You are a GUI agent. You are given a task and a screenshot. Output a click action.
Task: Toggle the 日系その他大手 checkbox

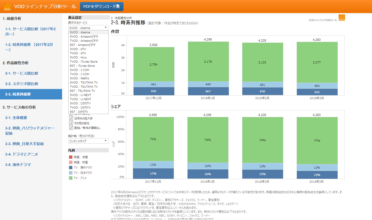pyautogui.click(x=71, y=118)
